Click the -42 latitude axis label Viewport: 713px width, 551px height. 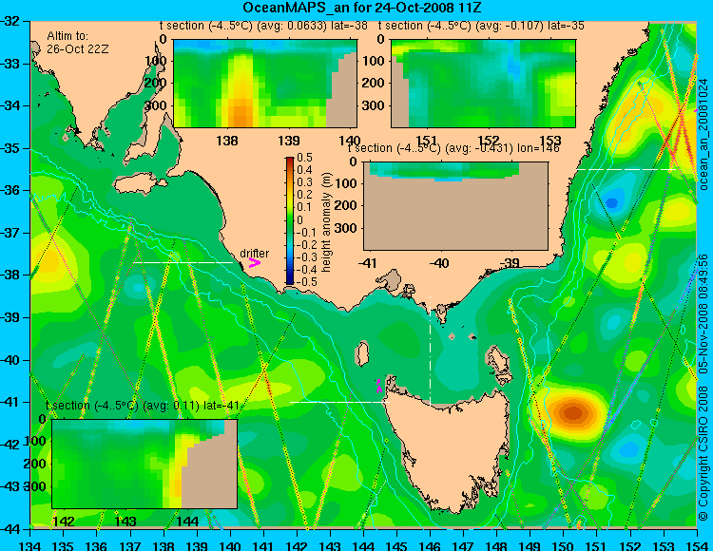coord(10,445)
